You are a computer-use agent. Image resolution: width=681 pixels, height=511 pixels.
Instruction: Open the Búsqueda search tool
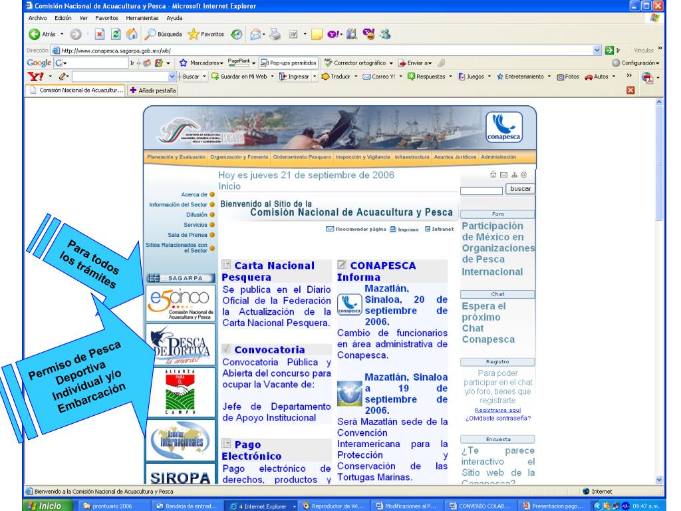pos(164,34)
